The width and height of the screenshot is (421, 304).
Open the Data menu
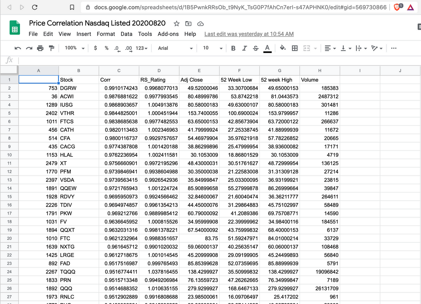pyautogui.click(x=126, y=34)
